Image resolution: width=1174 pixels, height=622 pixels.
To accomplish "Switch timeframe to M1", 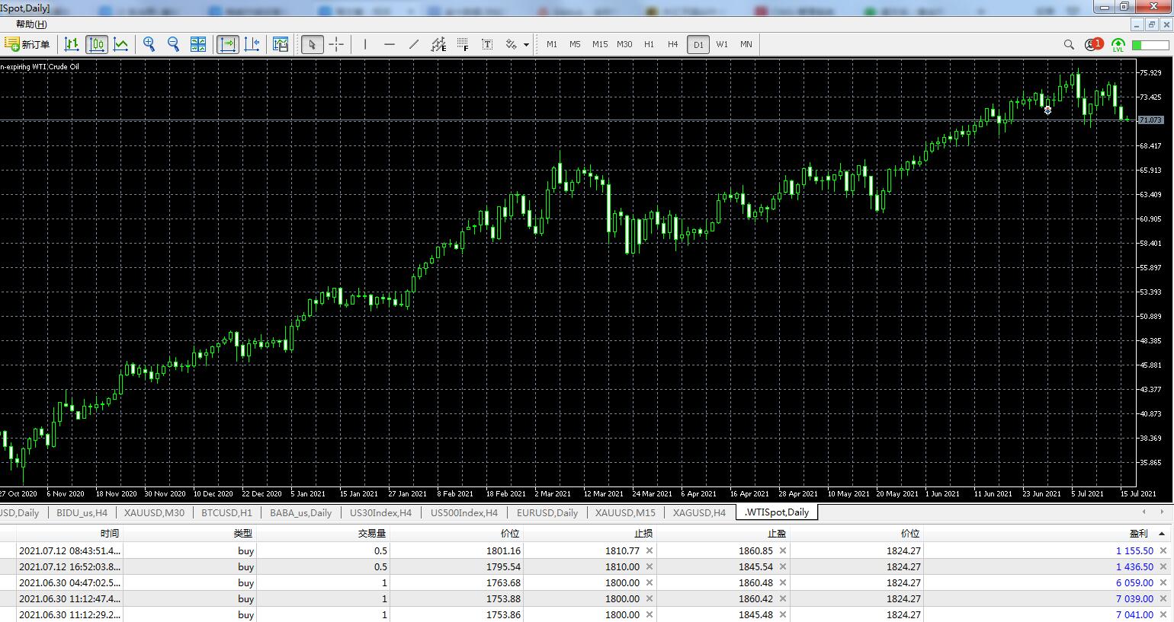I will [552, 44].
